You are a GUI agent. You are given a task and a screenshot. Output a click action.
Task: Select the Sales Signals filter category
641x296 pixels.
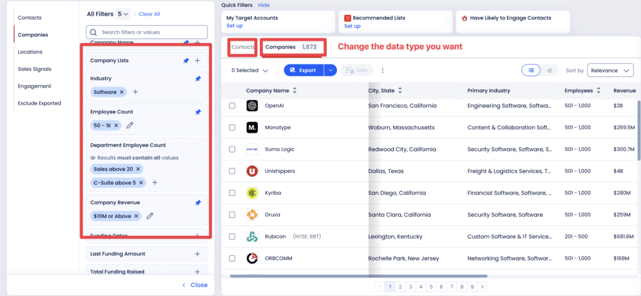(x=35, y=69)
